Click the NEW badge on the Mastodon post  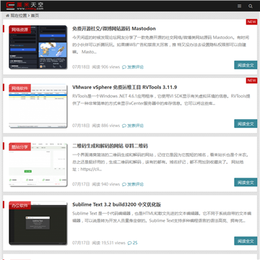(x=251, y=22)
